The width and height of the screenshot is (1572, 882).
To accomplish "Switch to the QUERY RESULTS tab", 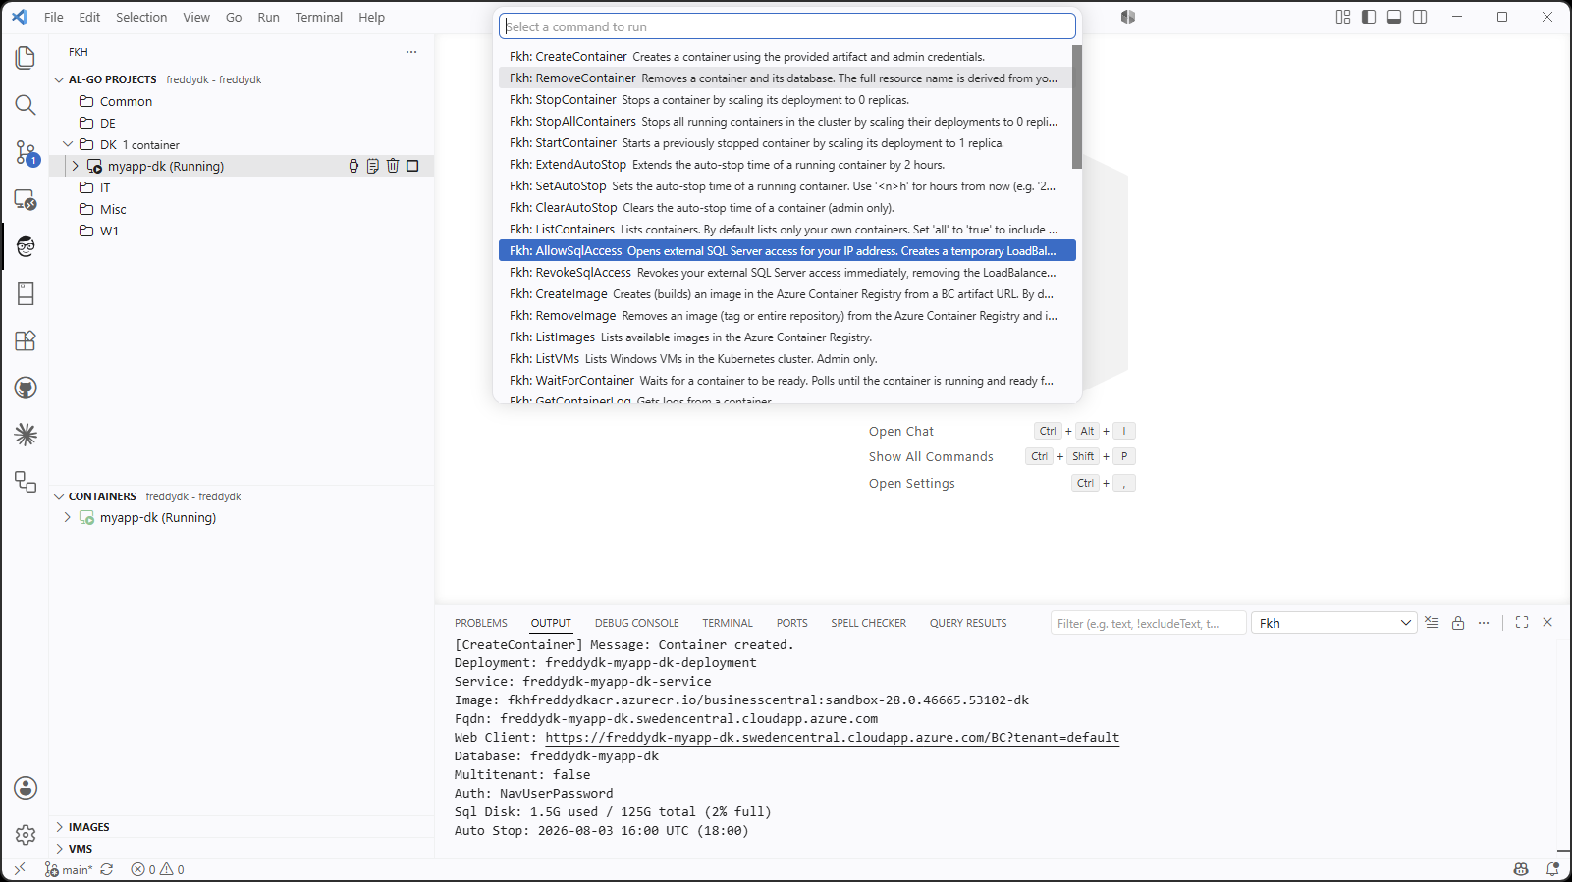I will [968, 623].
